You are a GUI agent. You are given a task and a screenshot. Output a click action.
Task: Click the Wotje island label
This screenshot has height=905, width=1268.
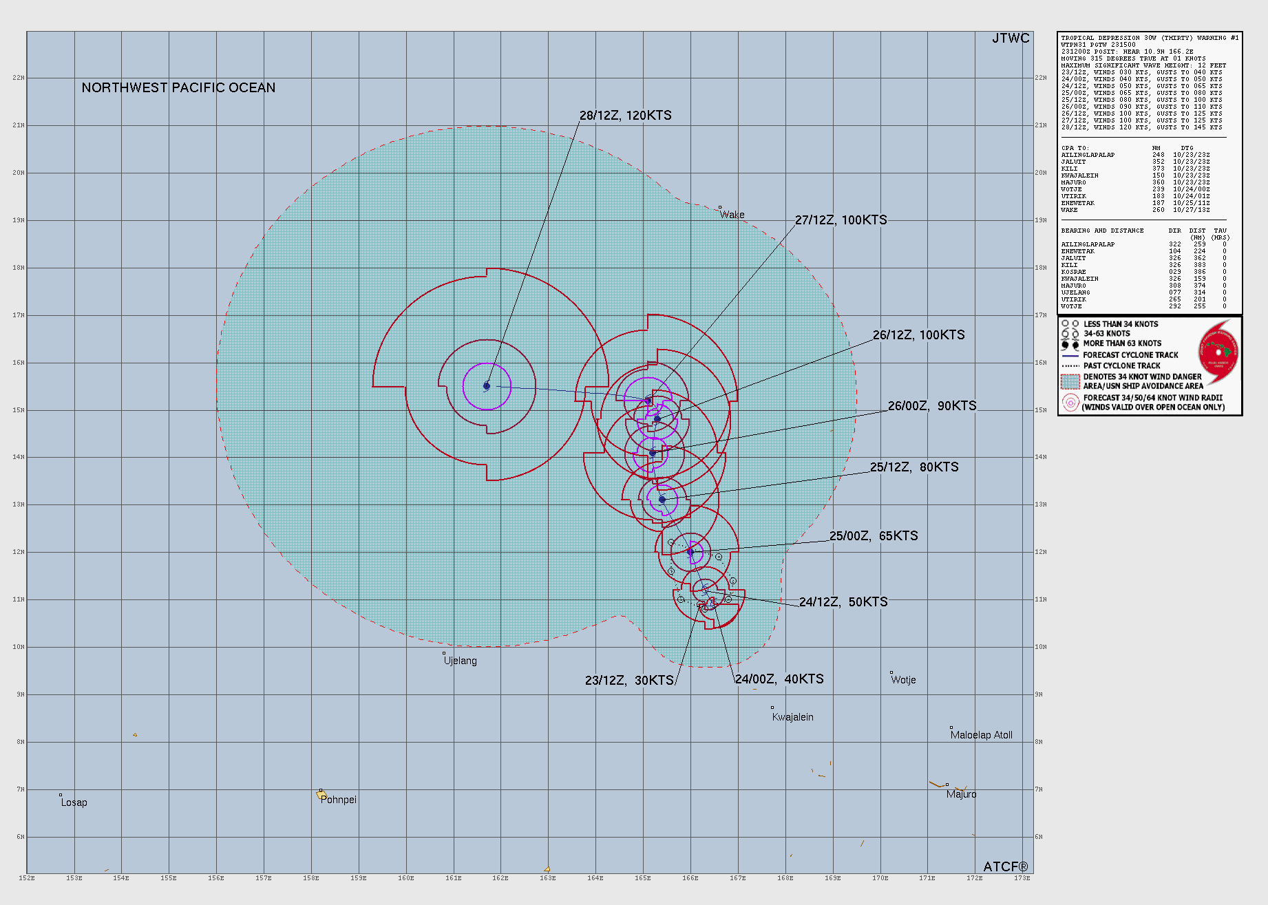pyautogui.click(x=903, y=680)
